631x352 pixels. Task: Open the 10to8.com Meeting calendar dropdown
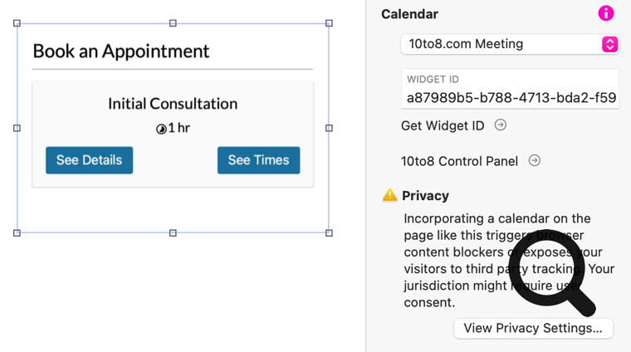(510, 44)
